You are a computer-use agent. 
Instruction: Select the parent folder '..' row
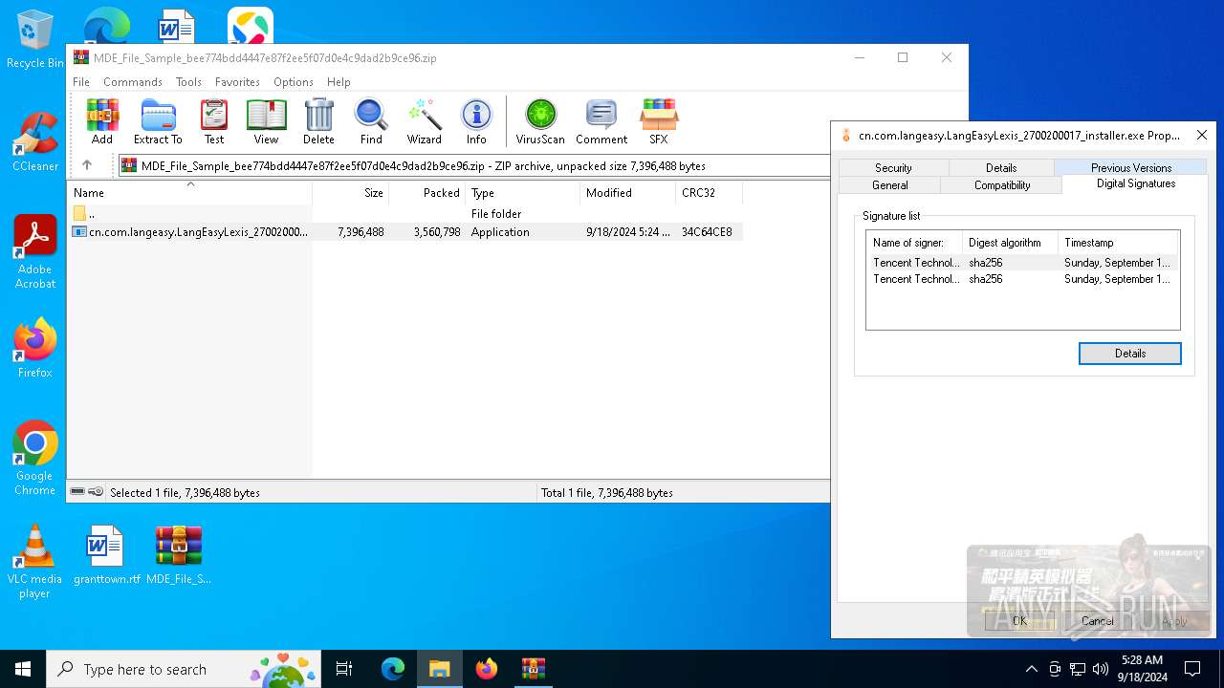tap(405, 214)
